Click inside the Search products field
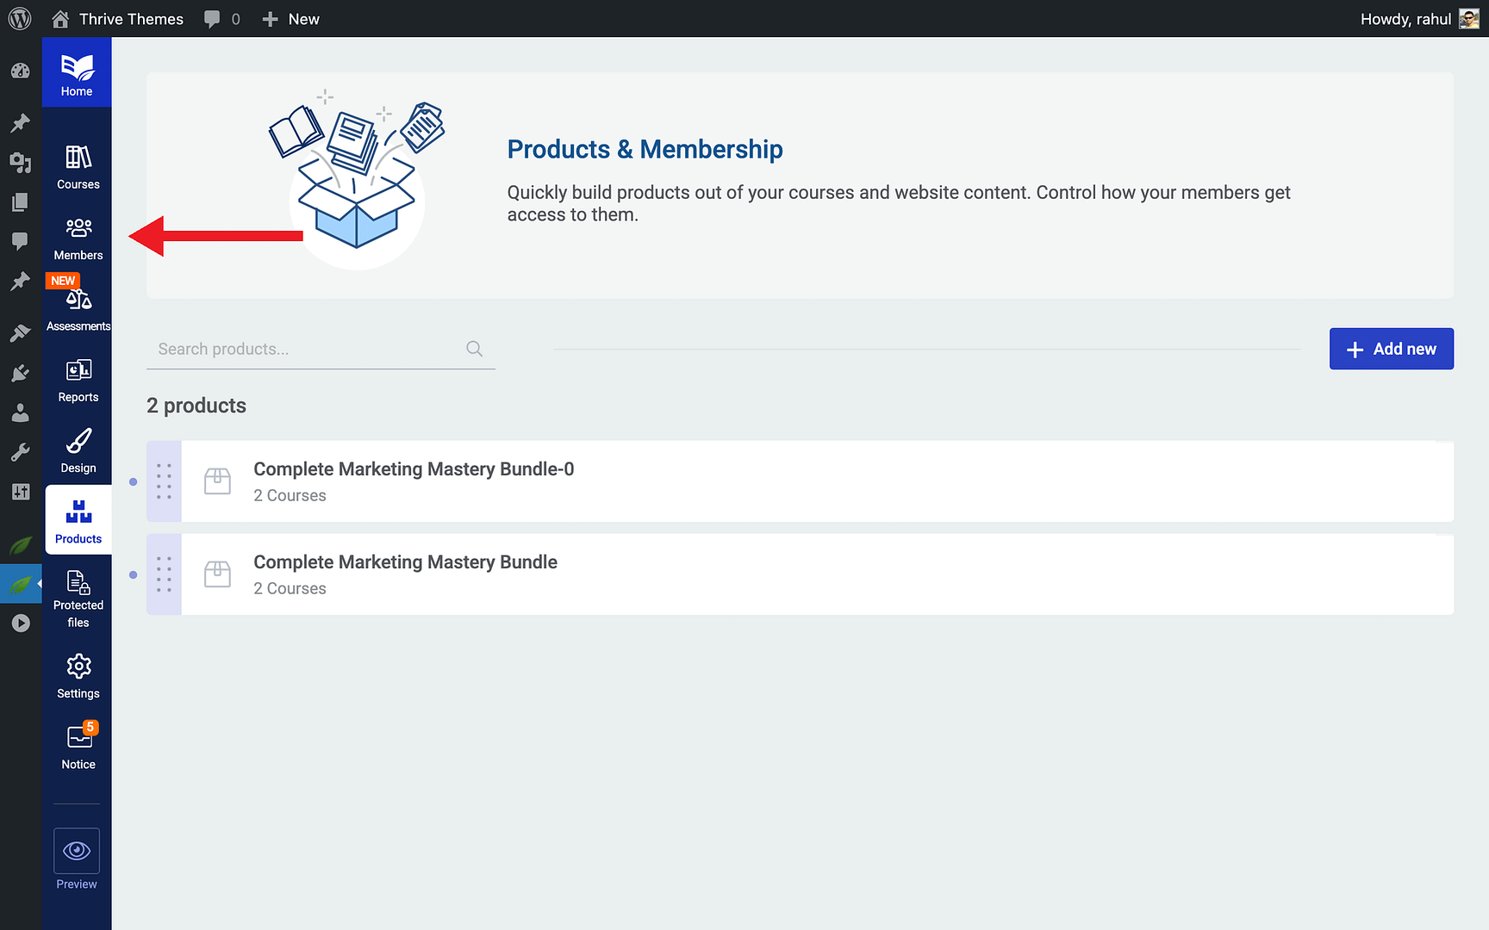The width and height of the screenshot is (1489, 930). pos(302,349)
